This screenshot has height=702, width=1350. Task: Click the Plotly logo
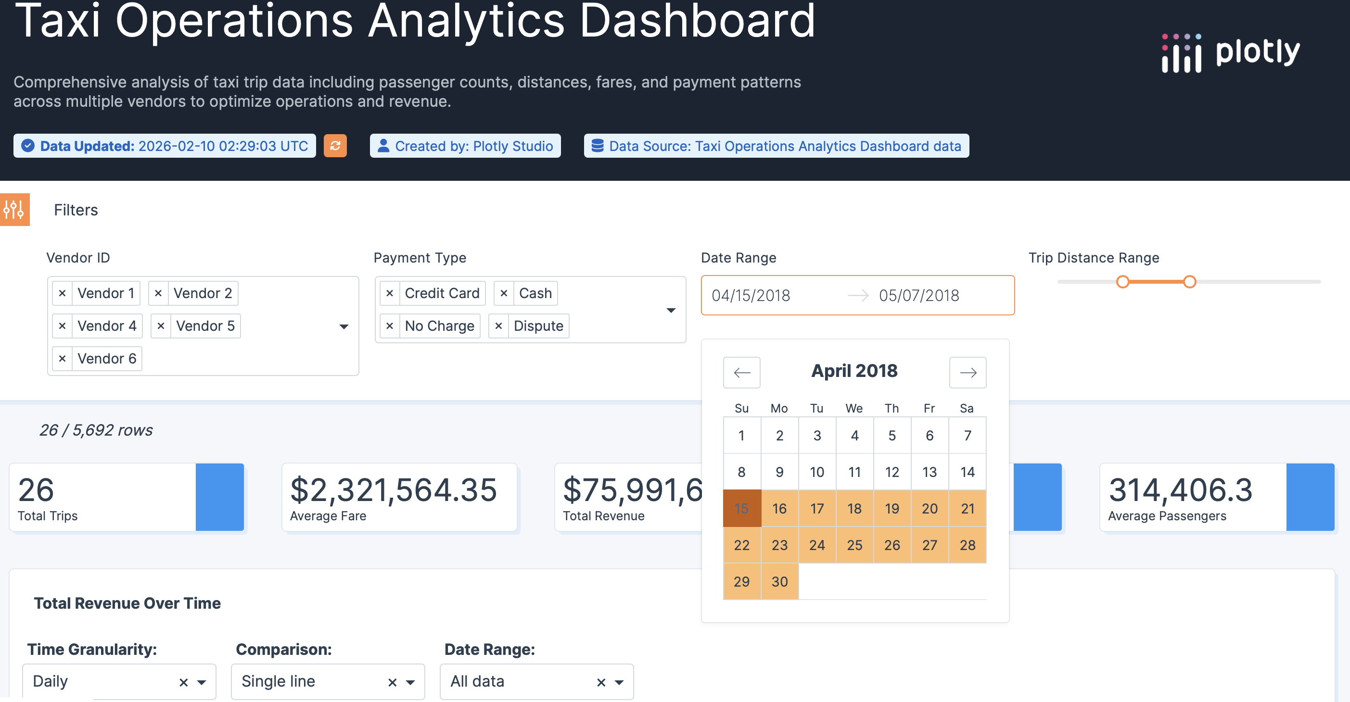(x=1231, y=52)
